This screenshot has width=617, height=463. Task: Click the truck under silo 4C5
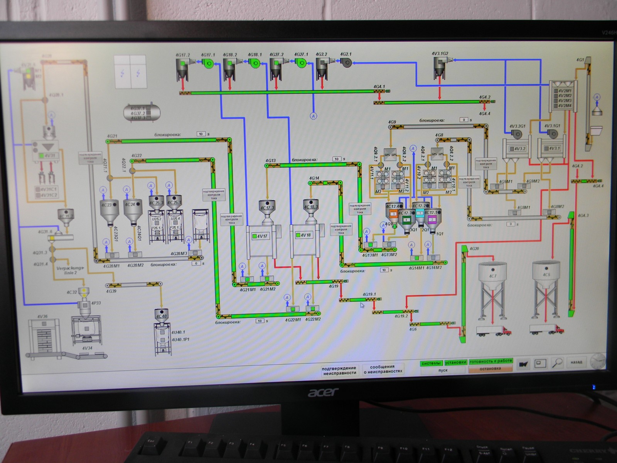546,329
